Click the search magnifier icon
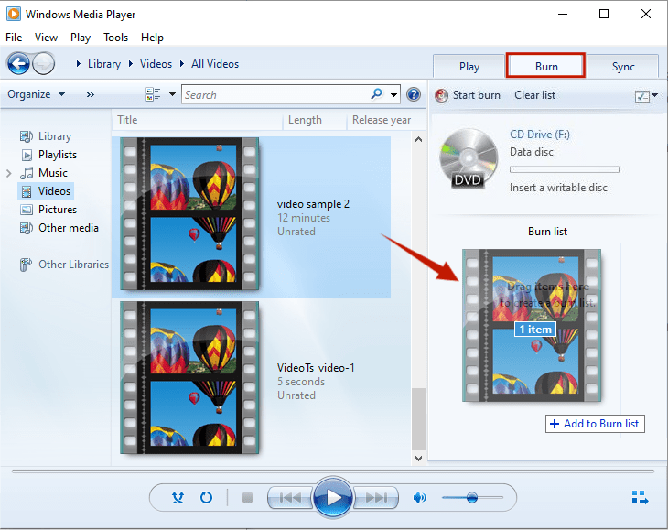 point(377,94)
